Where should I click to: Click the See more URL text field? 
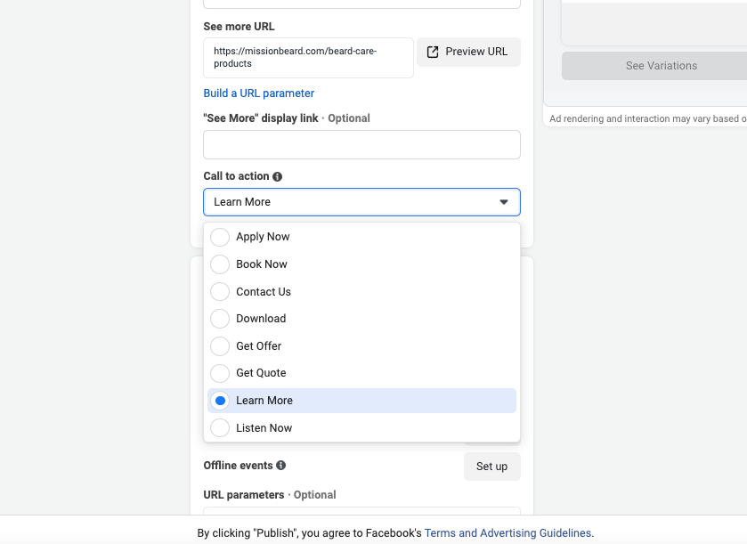tap(309, 58)
